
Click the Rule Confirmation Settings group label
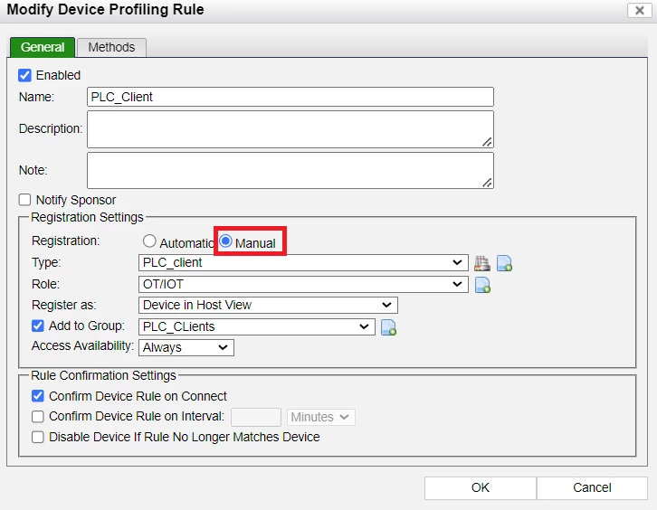103,375
